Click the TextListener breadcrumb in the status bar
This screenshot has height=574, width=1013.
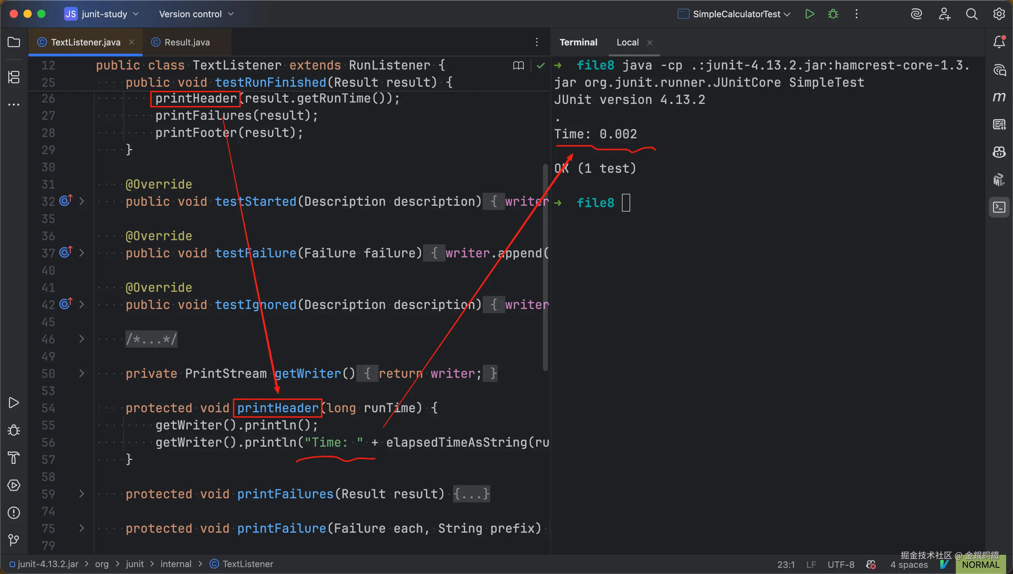[247, 564]
